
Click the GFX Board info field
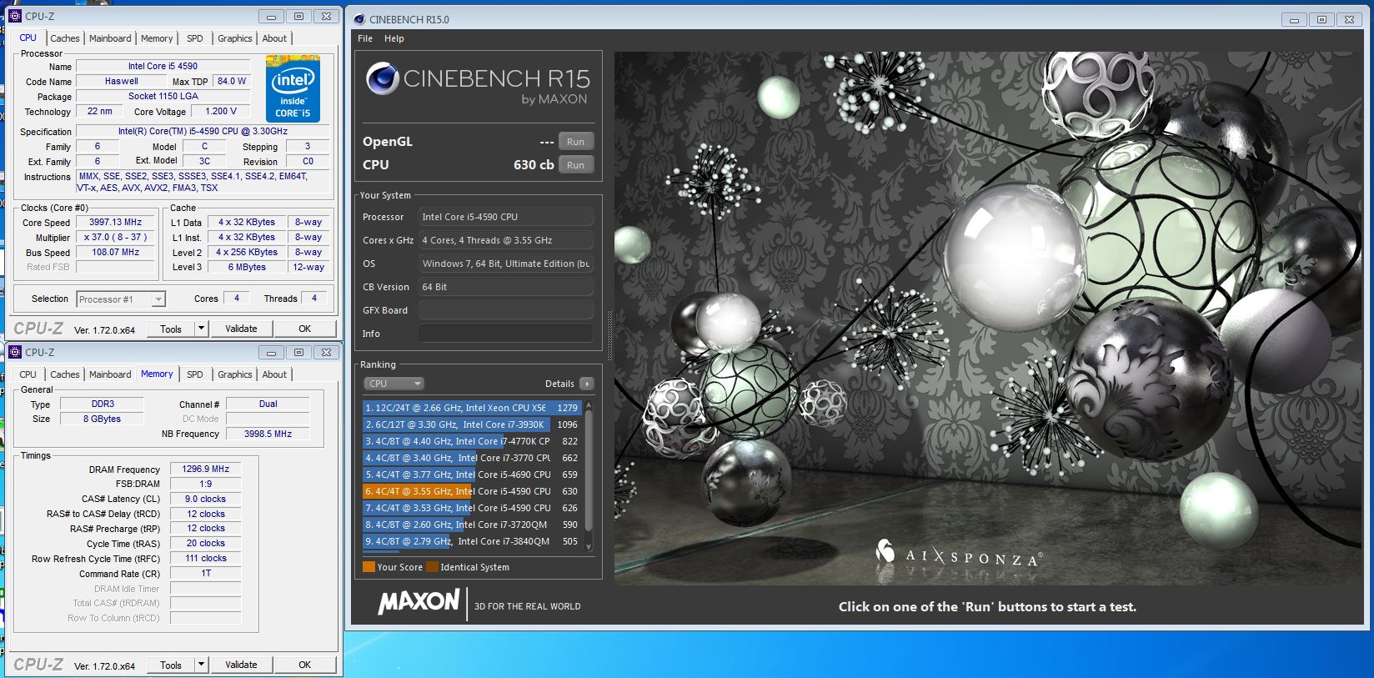click(x=506, y=310)
